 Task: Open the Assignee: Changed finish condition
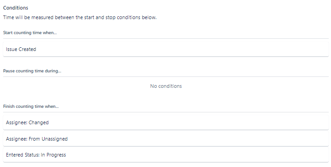click(165, 122)
